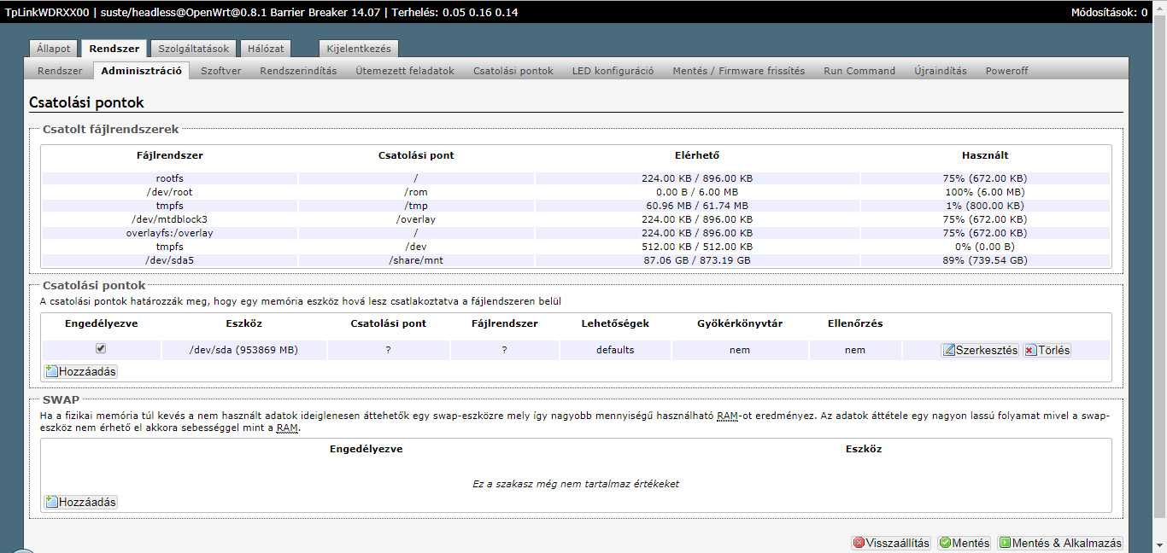1167x553 pixels.
Task: Click Törlés button for /dev/sda
Action: pyautogui.click(x=1047, y=350)
